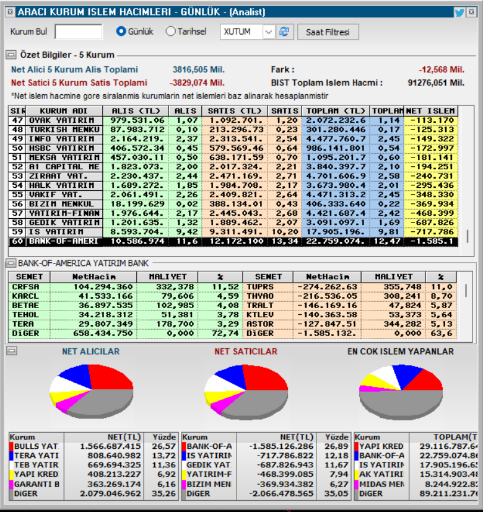The width and height of the screenshot is (483, 512).
Task: Click the Twitter share icon
Action: coord(459,12)
